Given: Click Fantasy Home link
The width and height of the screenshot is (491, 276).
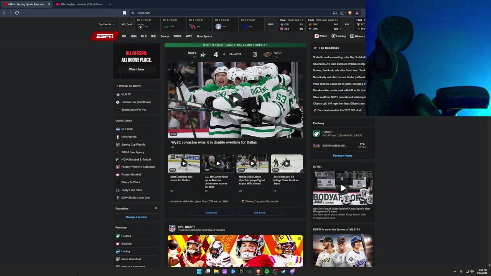Looking at the screenshot, I should tap(343, 156).
